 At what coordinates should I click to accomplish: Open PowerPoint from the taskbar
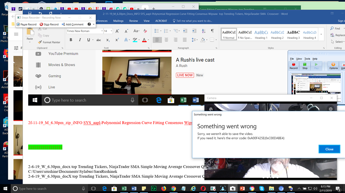pyautogui.click(x=242, y=188)
